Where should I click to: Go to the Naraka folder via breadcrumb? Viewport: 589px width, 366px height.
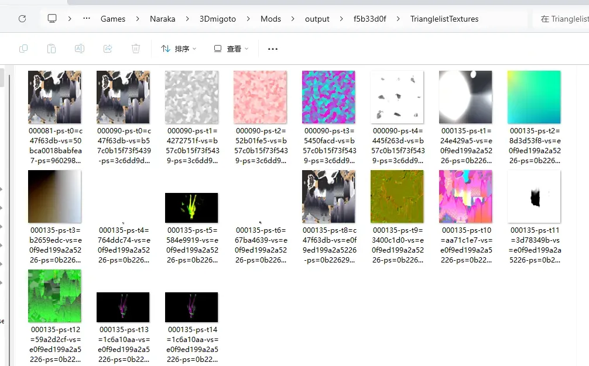point(162,18)
